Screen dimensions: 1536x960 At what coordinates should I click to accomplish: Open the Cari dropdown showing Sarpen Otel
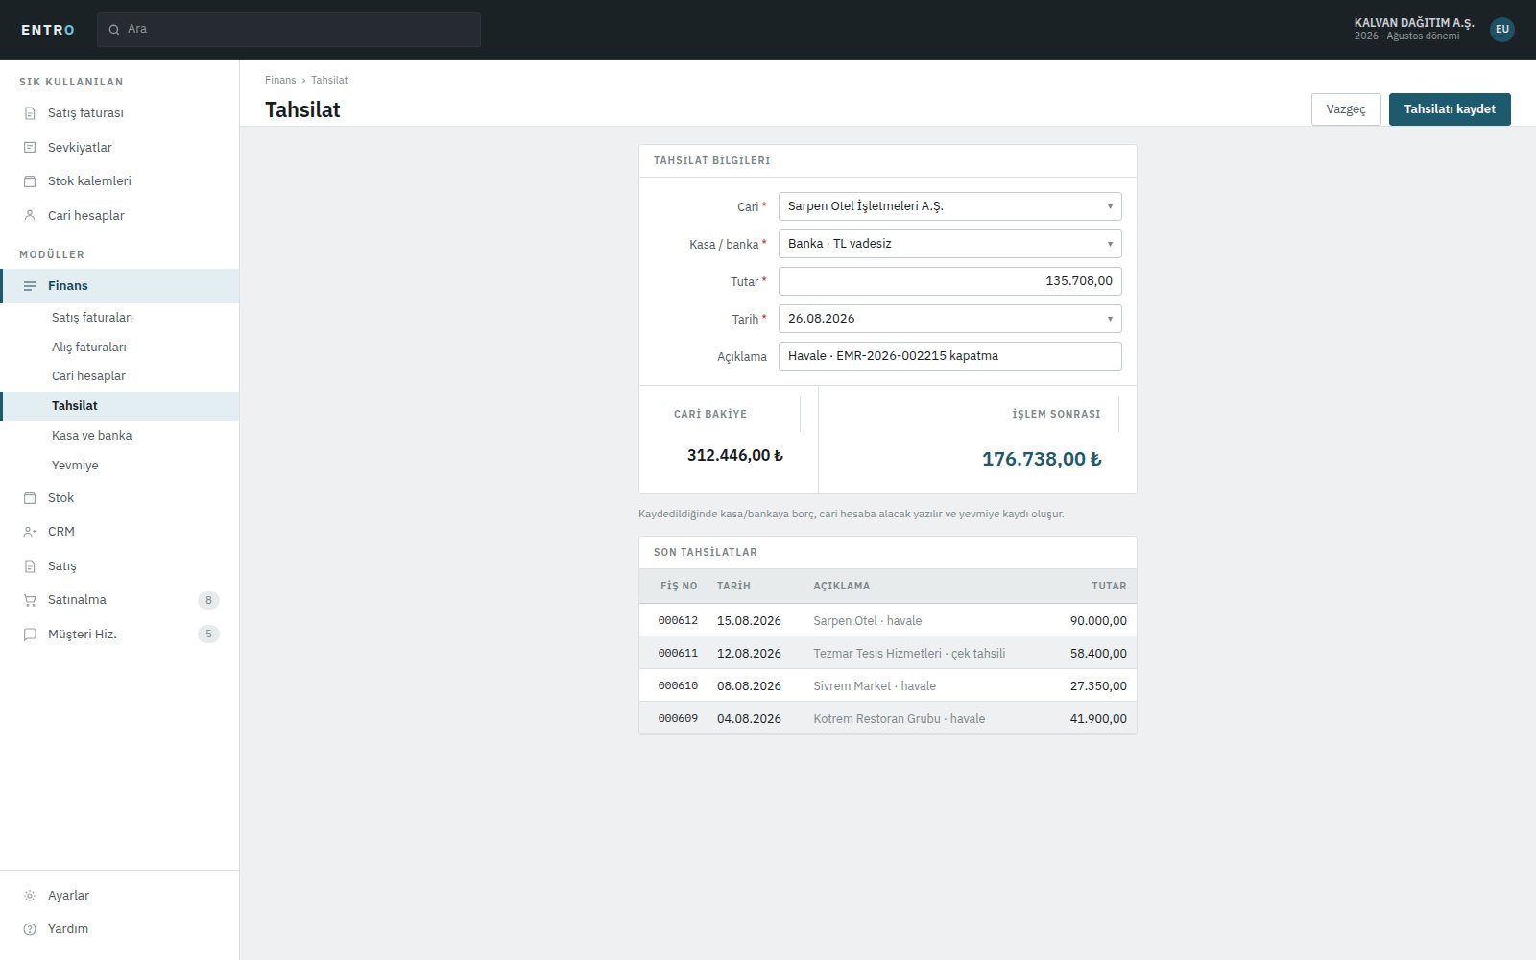950,206
